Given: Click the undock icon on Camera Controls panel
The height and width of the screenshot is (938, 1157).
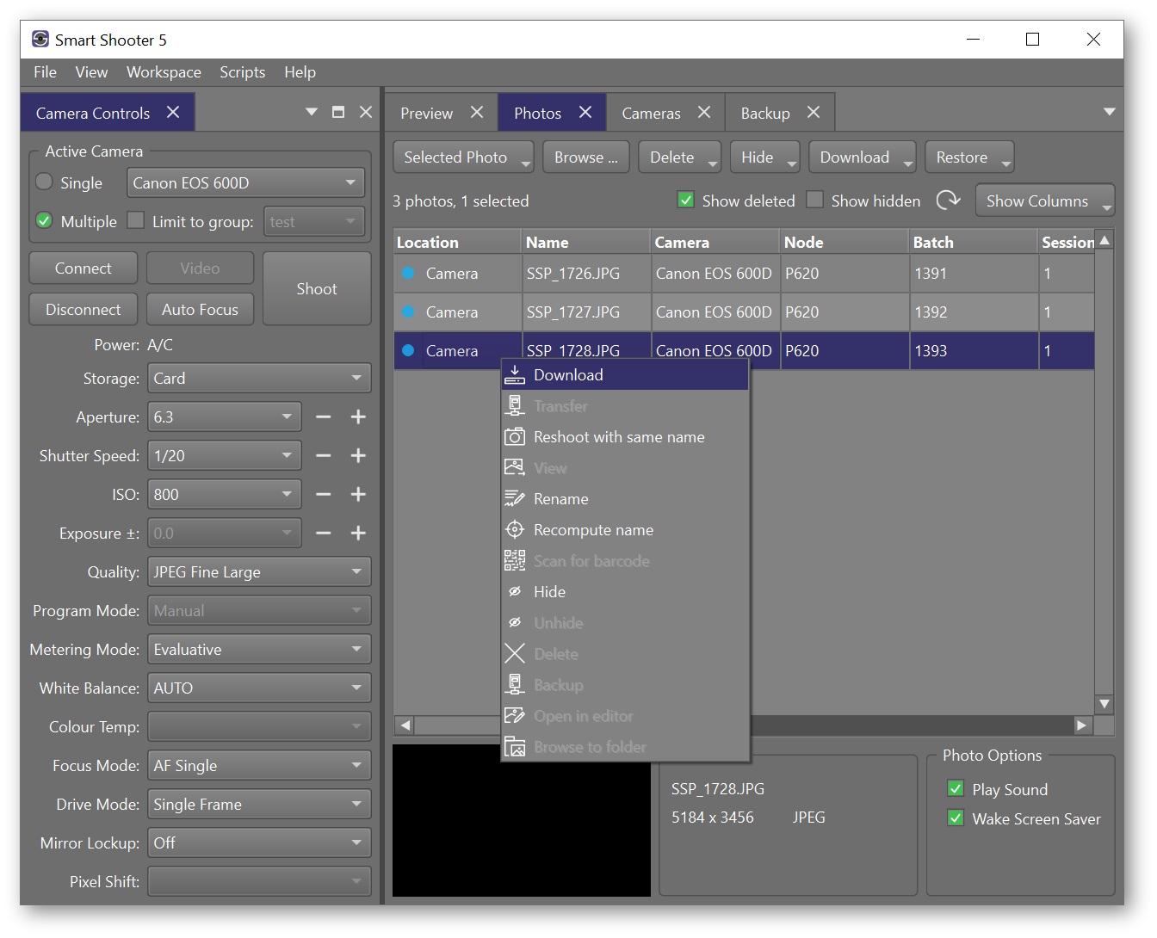Looking at the screenshot, I should (337, 111).
